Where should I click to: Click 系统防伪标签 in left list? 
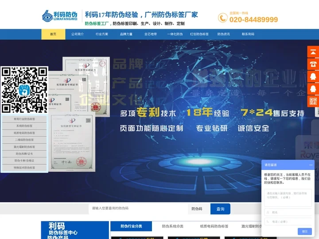point(24,126)
